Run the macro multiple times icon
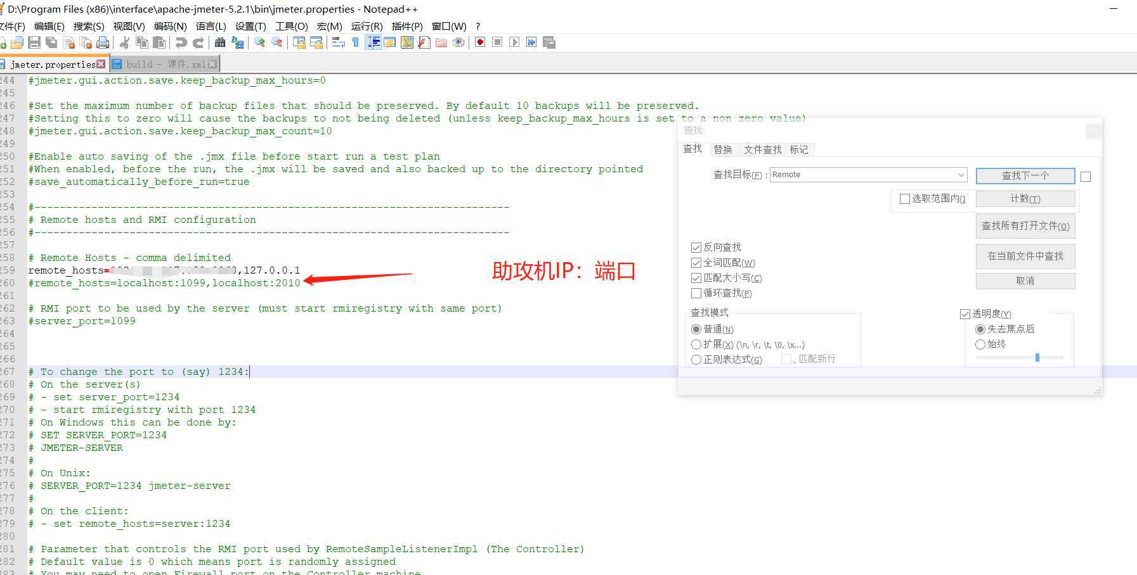 531,42
